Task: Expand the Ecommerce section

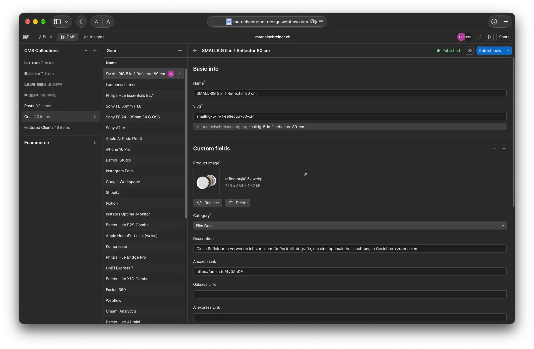Action: pos(61,143)
